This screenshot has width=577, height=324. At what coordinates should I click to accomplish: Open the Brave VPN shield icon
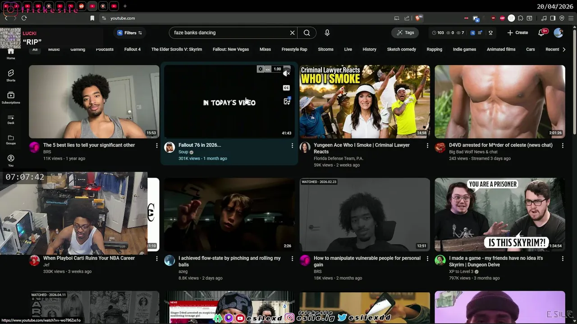(x=562, y=18)
